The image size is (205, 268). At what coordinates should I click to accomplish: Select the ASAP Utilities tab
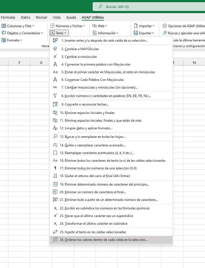tap(93, 18)
